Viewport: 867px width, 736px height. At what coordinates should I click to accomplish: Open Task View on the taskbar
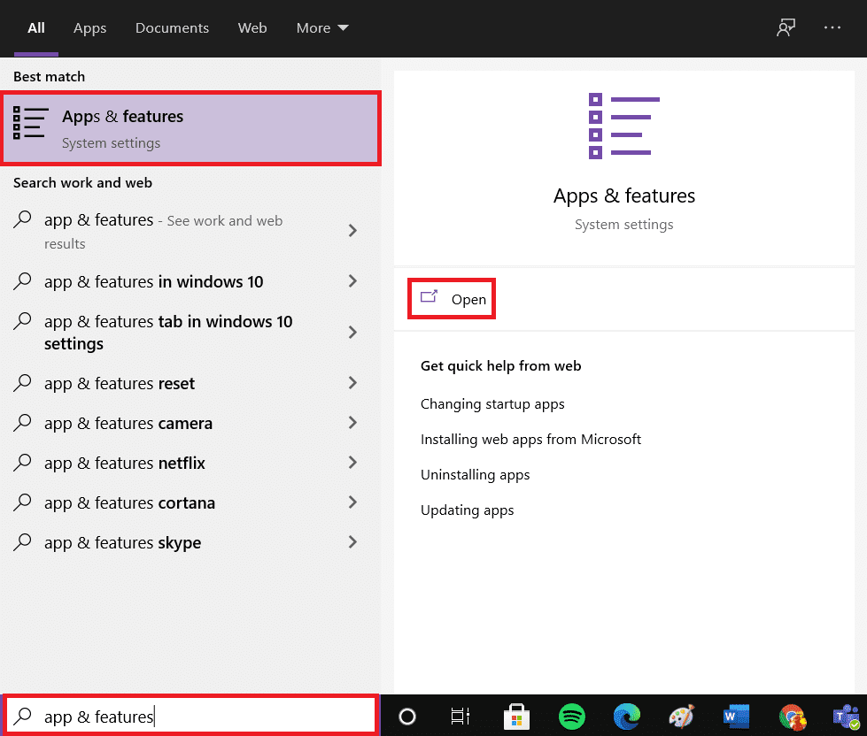click(461, 717)
